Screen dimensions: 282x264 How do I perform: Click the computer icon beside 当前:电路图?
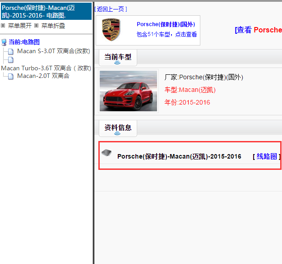(4, 42)
